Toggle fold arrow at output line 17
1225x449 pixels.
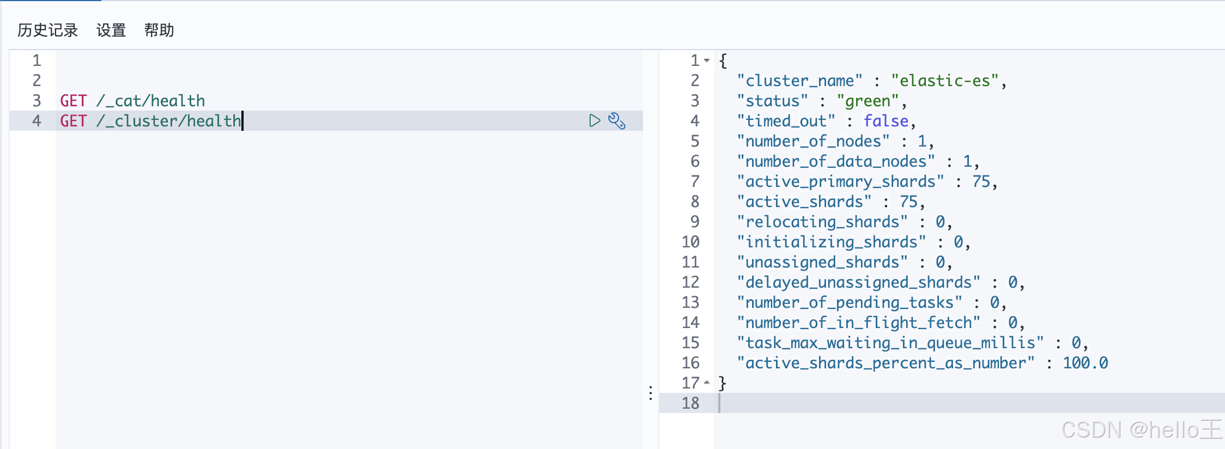tap(707, 383)
